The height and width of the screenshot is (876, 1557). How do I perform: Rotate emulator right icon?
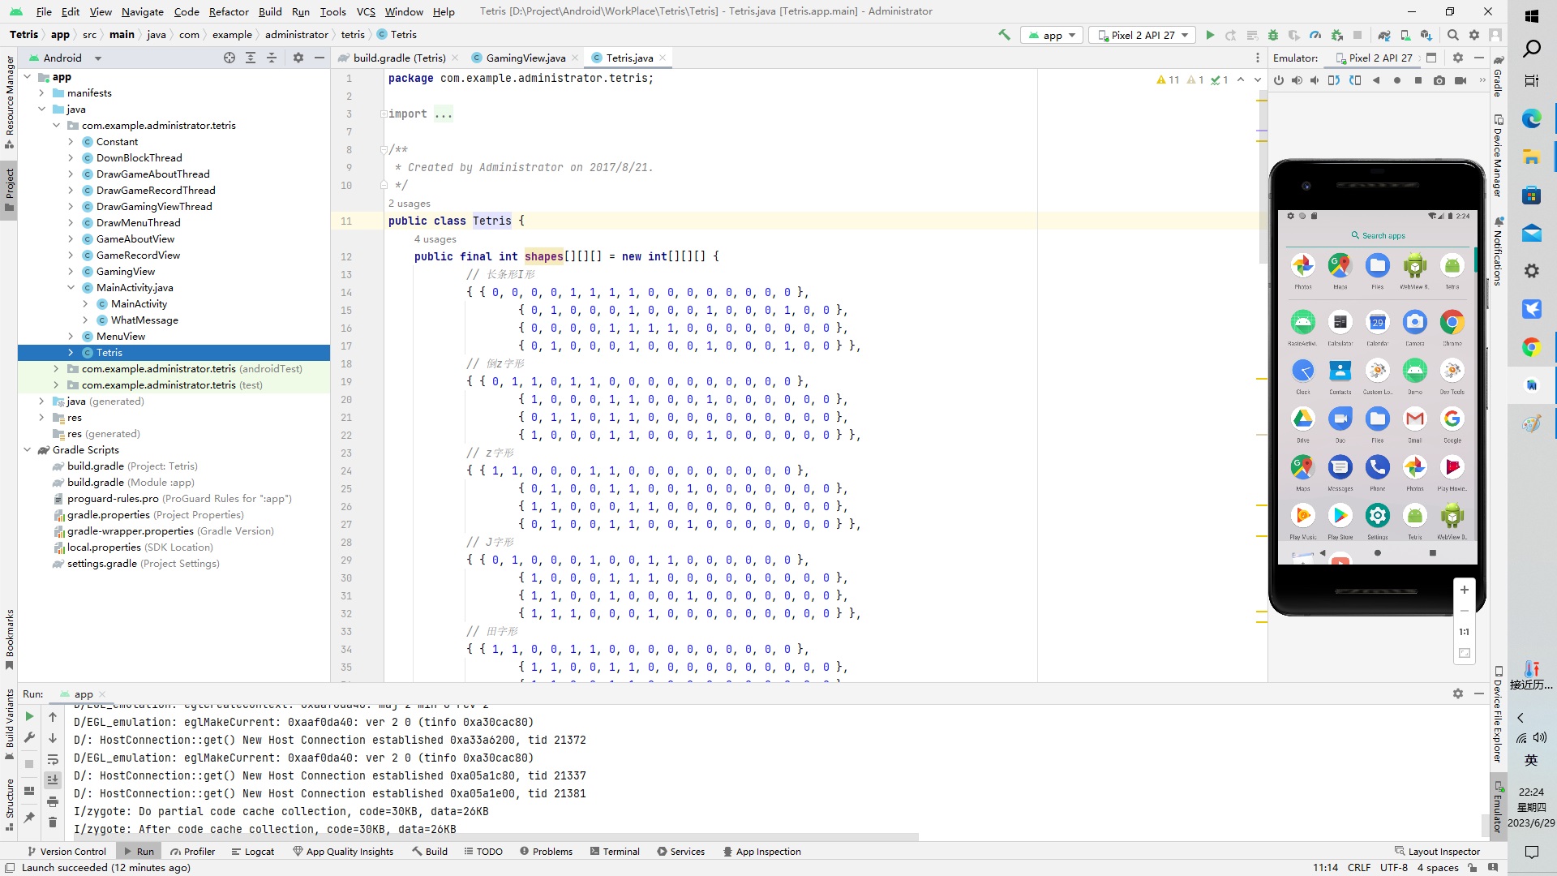[x=1355, y=80]
